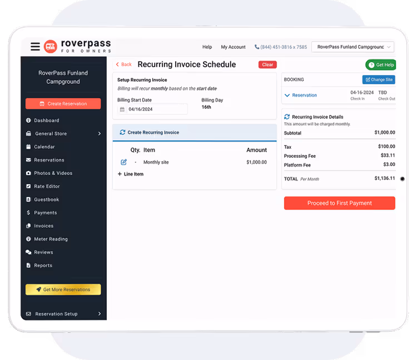Select the Create Recurring Invoice tab
Screen dimensions: 417x360
tap(195, 132)
